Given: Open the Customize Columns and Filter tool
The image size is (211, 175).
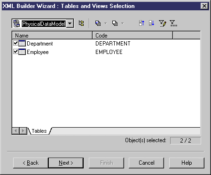Looking at the screenshot, I should point(162,23).
